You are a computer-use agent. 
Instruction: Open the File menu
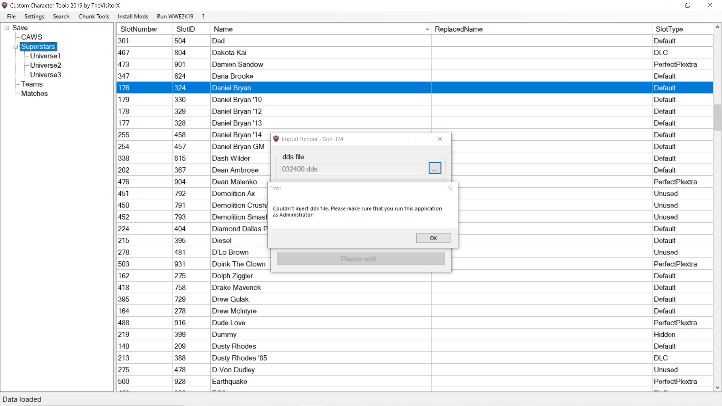11,17
